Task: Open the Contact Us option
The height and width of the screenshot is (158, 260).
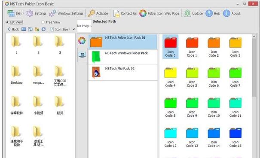Action: pyautogui.click(x=125, y=13)
